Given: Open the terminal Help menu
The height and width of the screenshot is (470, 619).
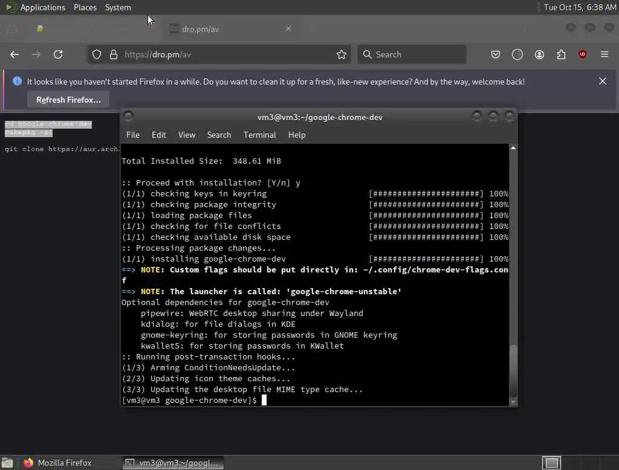Looking at the screenshot, I should pos(297,135).
